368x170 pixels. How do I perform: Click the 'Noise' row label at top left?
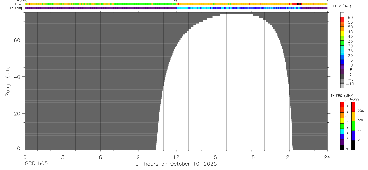[x=18, y=4]
